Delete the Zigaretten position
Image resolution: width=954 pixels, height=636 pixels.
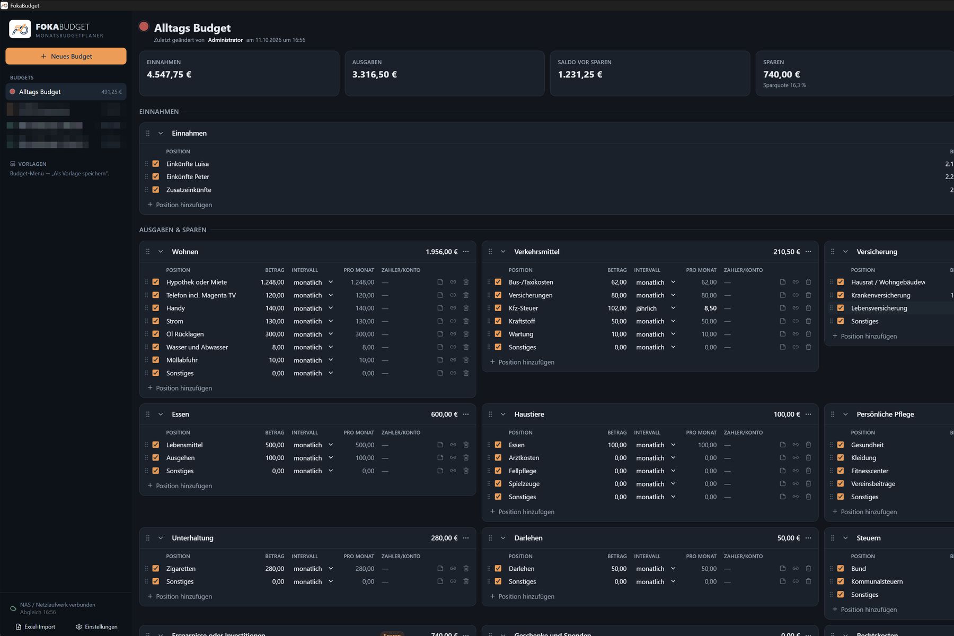tap(466, 568)
